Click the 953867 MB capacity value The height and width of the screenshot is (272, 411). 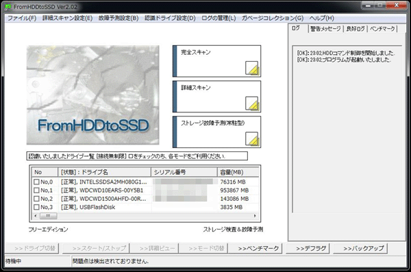point(234,190)
